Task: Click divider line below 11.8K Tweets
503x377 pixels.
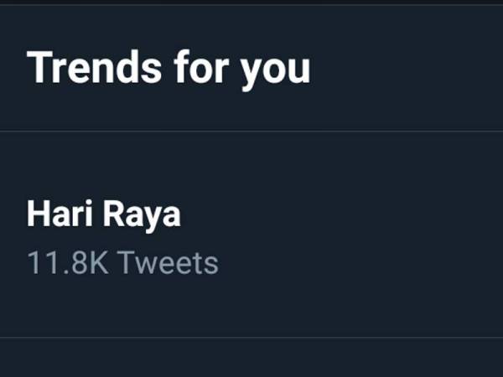Action: point(251,338)
